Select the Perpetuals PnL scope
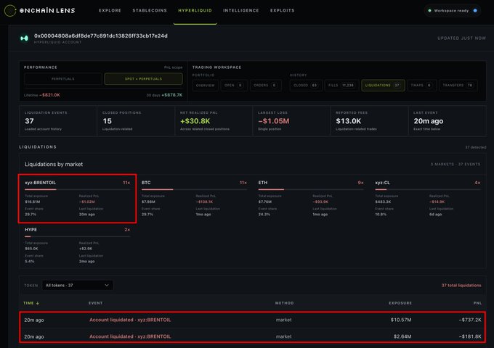Image resolution: width=494 pixels, height=348 pixels. (63, 79)
